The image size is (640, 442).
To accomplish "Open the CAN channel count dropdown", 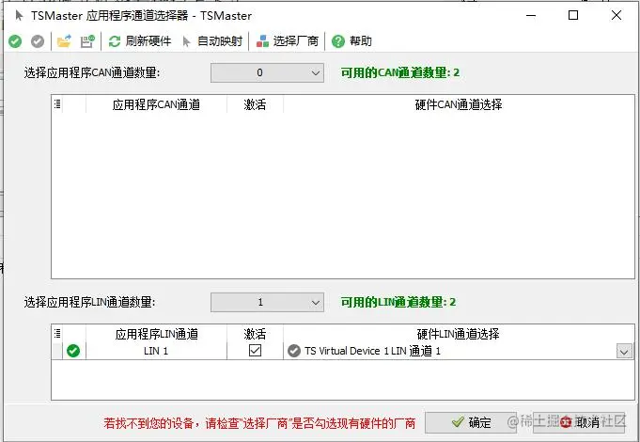I will [267, 72].
